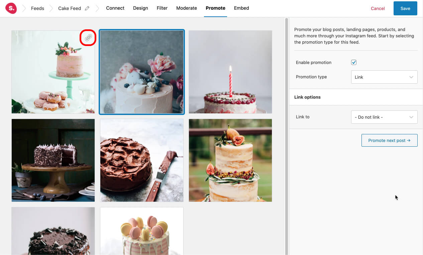Go to the Moderate tab
Viewport: 423px width, 255px height.
click(187, 8)
